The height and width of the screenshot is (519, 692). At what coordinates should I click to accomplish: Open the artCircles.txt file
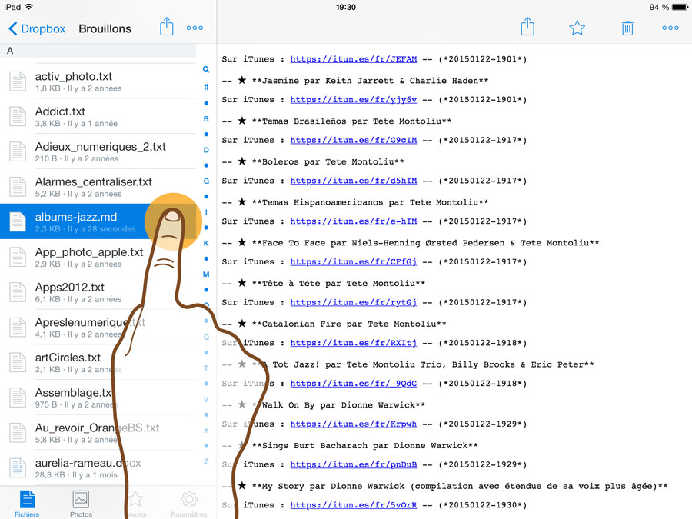[x=98, y=362]
